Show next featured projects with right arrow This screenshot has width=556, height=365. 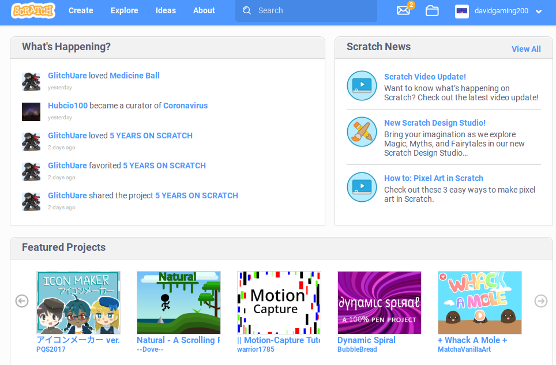pyautogui.click(x=541, y=301)
